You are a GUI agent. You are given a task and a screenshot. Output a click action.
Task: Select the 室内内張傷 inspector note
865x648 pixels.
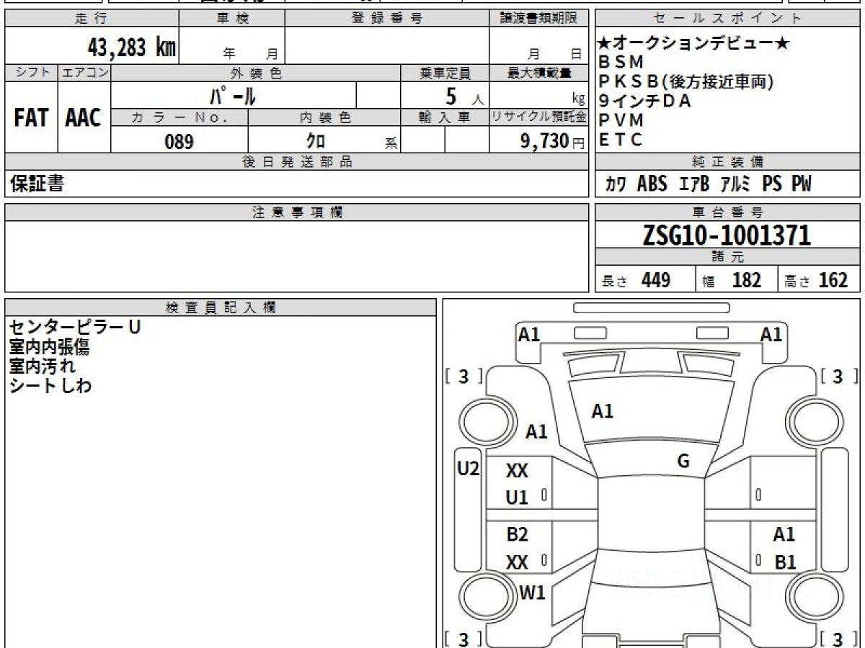point(49,347)
